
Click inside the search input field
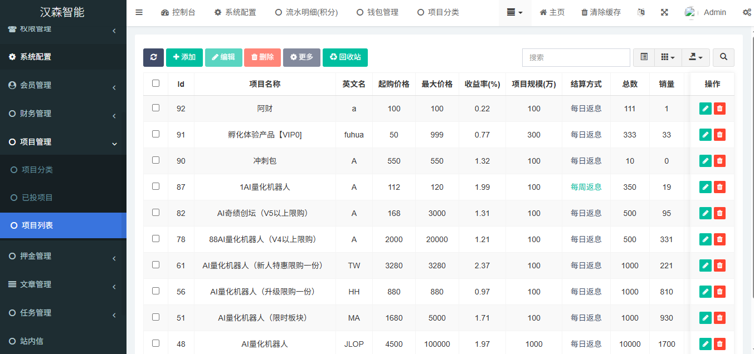[576, 57]
